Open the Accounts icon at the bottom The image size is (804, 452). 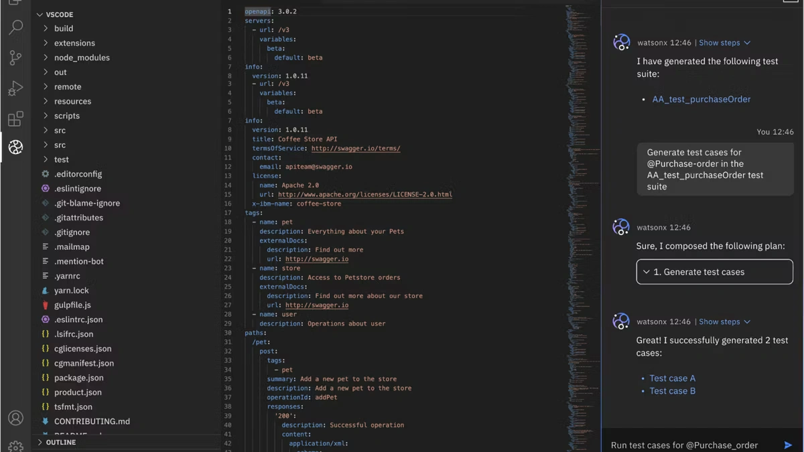[15, 417]
